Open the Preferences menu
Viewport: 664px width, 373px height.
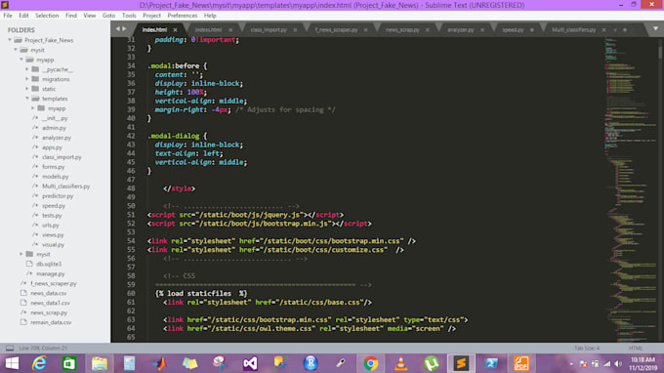pyautogui.click(x=182, y=16)
